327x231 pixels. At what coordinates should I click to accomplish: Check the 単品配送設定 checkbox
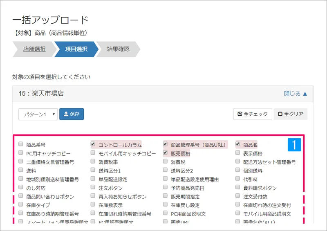93,178
